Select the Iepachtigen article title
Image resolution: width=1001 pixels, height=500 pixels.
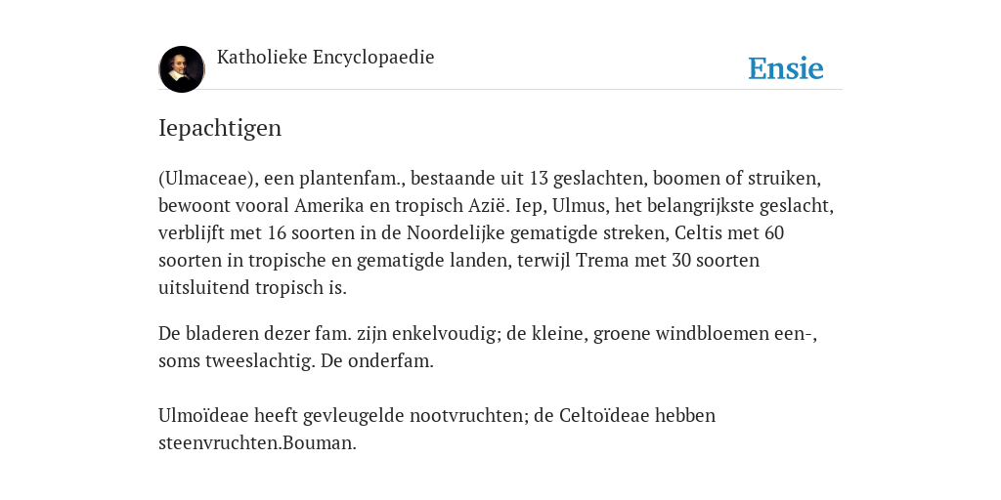[x=220, y=128]
